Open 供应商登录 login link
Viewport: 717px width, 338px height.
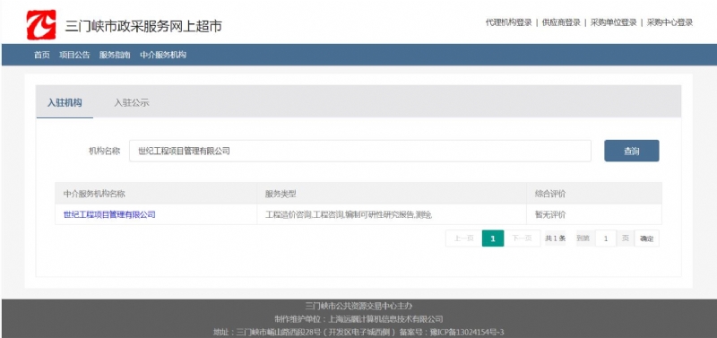click(561, 22)
